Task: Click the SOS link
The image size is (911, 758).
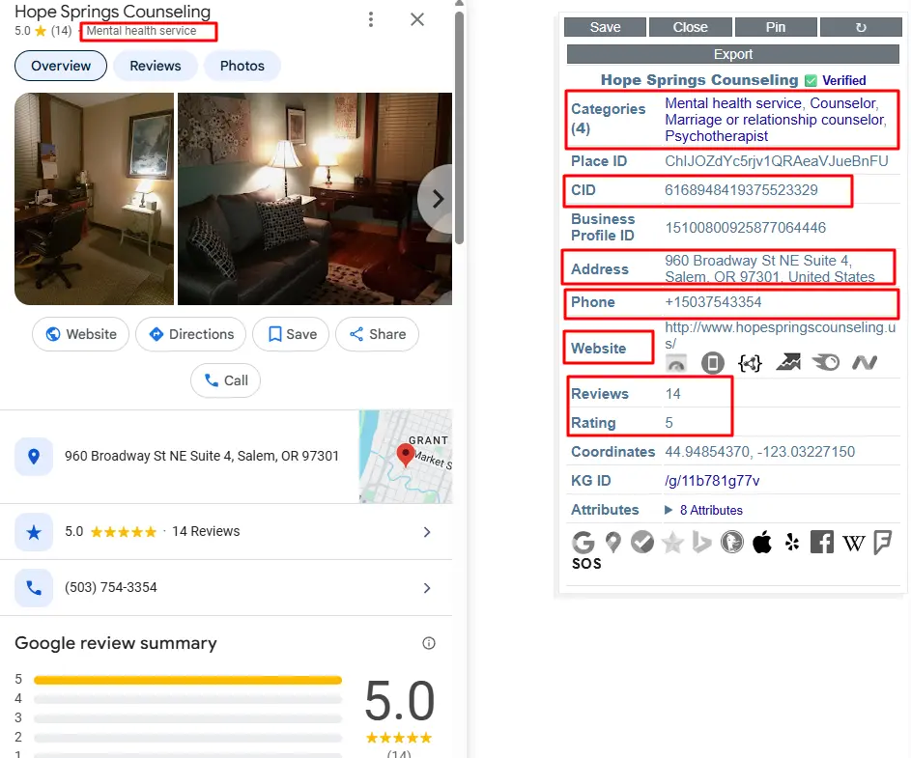Action: [x=586, y=564]
